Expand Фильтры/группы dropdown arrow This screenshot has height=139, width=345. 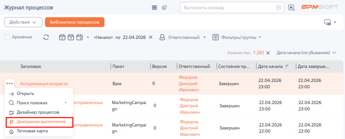(x=260, y=37)
